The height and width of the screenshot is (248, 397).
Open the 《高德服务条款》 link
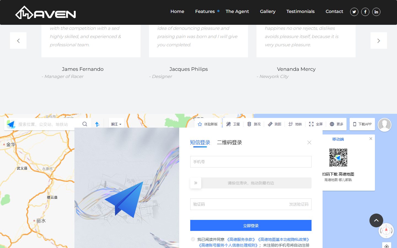click(241, 239)
